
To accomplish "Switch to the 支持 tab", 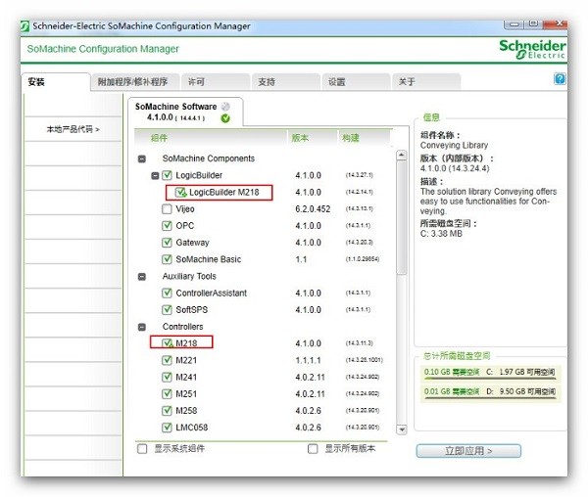I will pyautogui.click(x=286, y=81).
